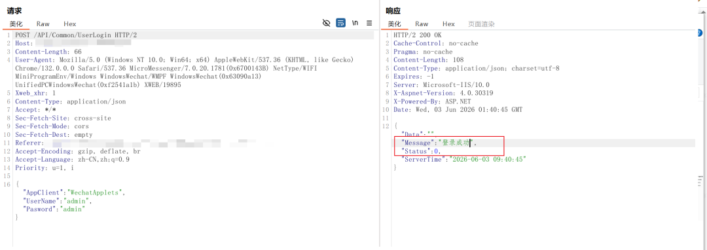
Task: Open the response 页面渲染 tab
Action: (481, 24)
